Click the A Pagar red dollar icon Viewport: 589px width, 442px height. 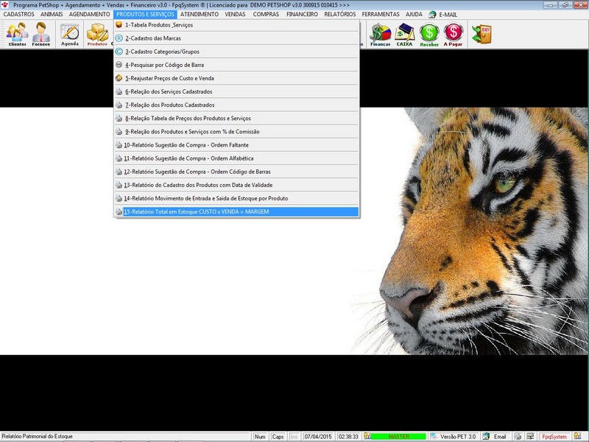point(454,34)
